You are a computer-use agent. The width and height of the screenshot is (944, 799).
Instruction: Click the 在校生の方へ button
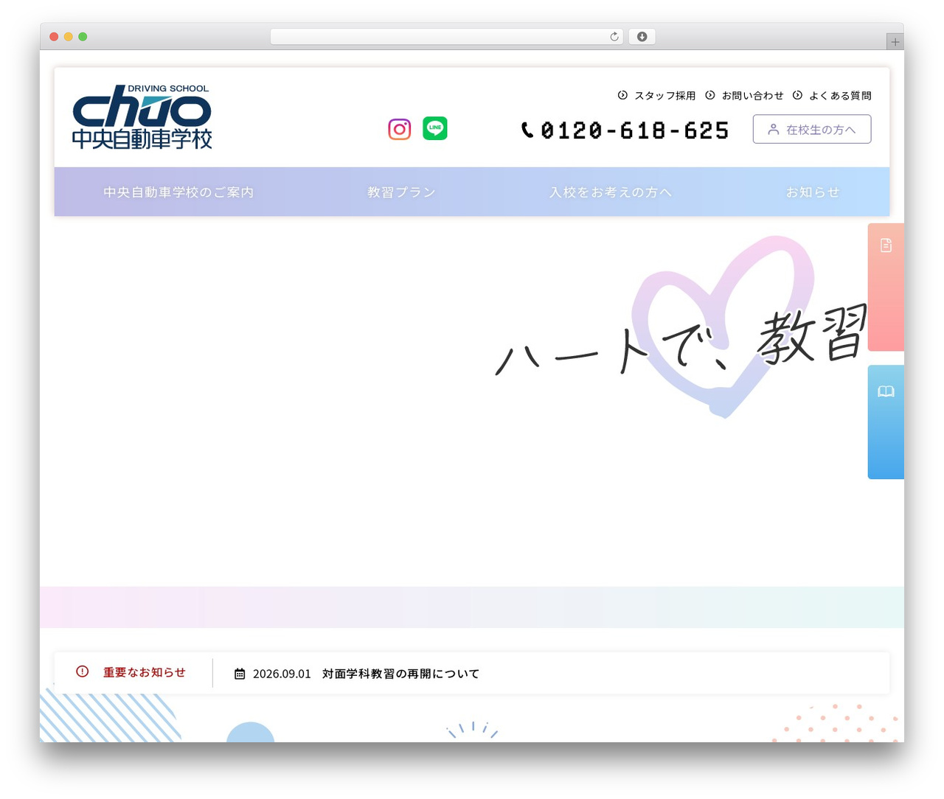pyautogui.click(x=812, y=129)
